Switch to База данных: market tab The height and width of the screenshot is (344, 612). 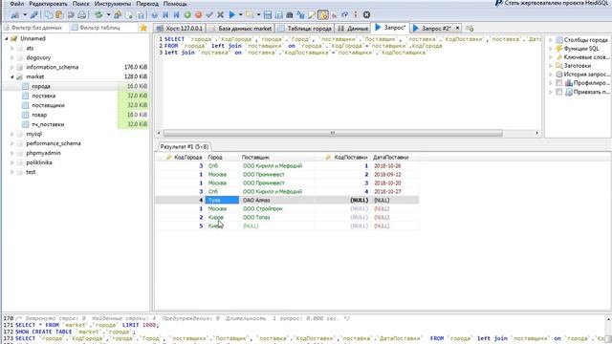(240, 29)
